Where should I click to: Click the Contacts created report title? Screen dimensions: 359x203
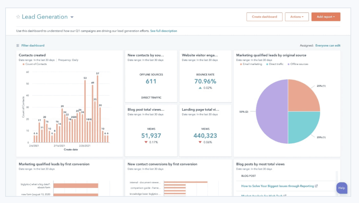coord(32,55)
